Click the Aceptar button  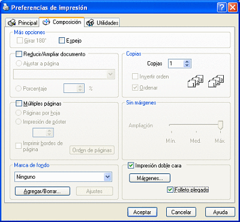[142, 212]
